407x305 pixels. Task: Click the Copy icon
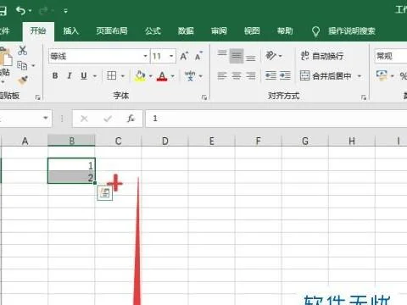(x=22, y=65)
